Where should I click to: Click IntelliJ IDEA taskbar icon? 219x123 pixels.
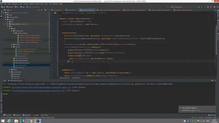[38, 121]
